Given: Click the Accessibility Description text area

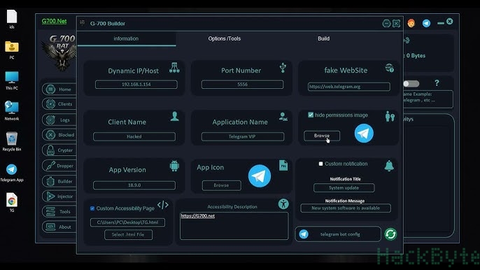Looking at the screenshot, I should 234,226.
